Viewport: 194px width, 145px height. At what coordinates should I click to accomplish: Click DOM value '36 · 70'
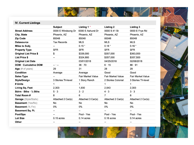click(83, 65)
